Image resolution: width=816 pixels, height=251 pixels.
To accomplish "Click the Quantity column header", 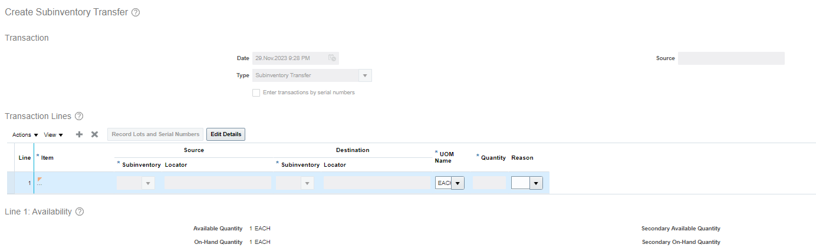I will click(x=493, y=158).
